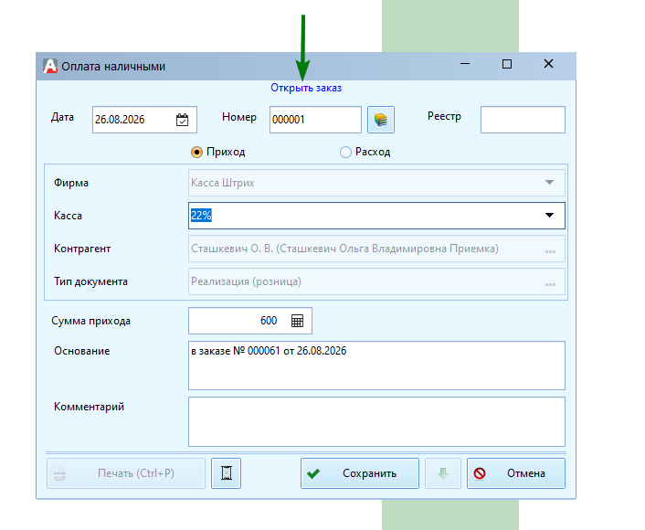Expand the Фирма dropdown arrow

coord(549,182)
